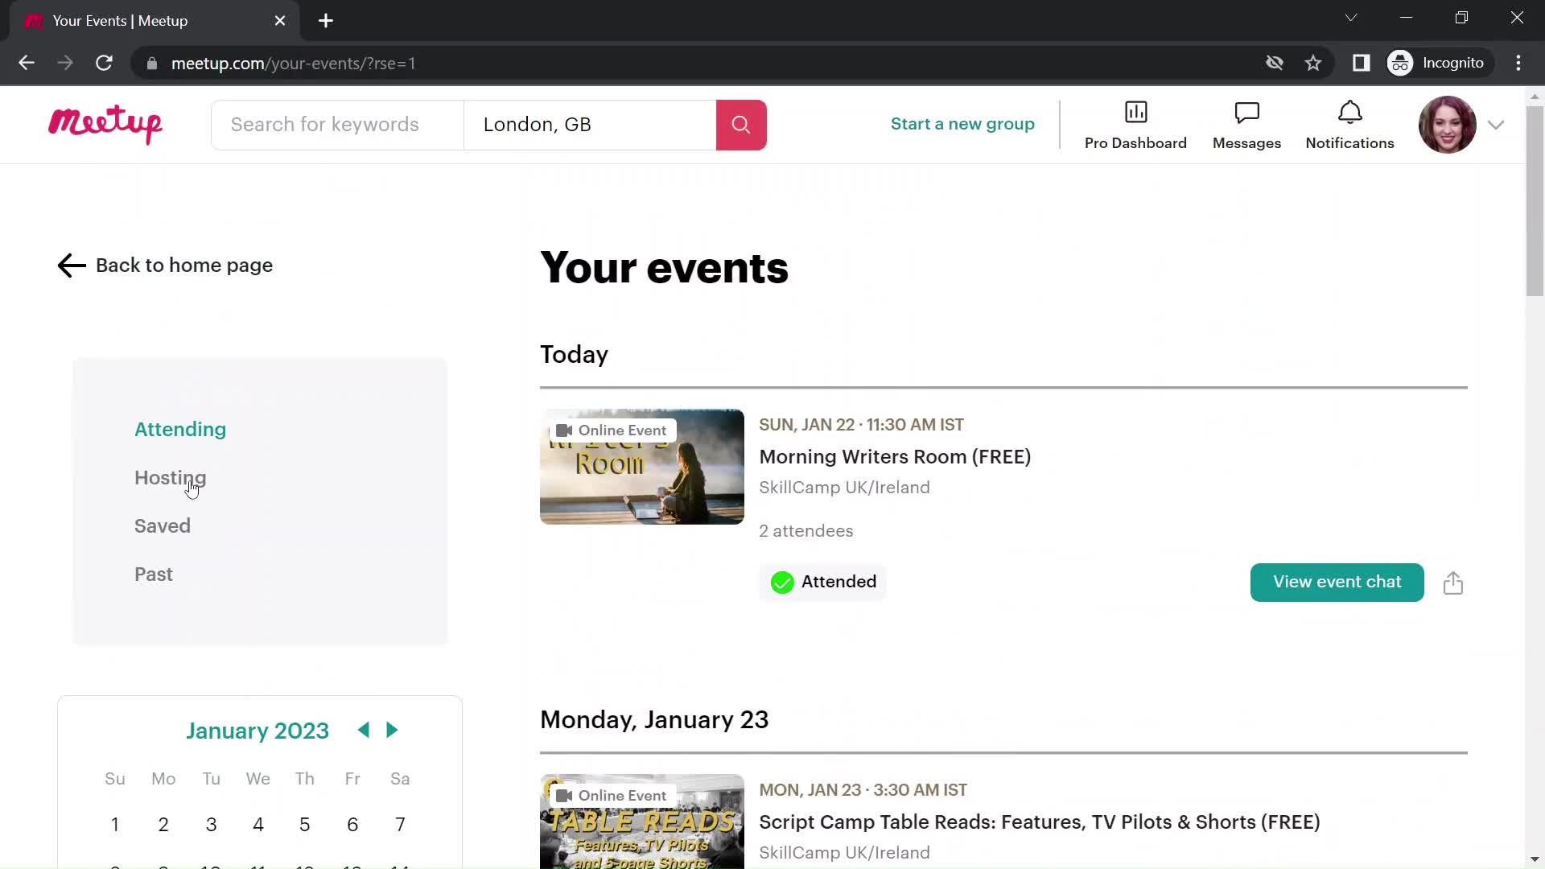The height and width of the screenshot is (869, 1545).
Task: Click the back arrow navigation icon
Action: tap(71, 266)
